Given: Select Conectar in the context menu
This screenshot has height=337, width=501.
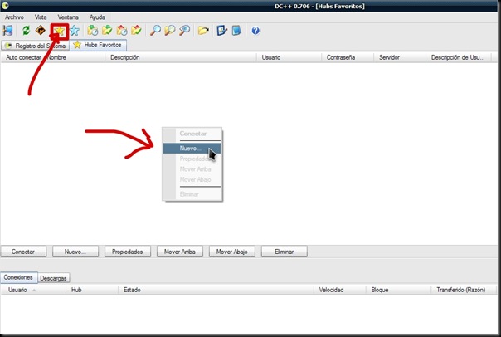Looking at the screenshot, I should (x=192, y=134).
